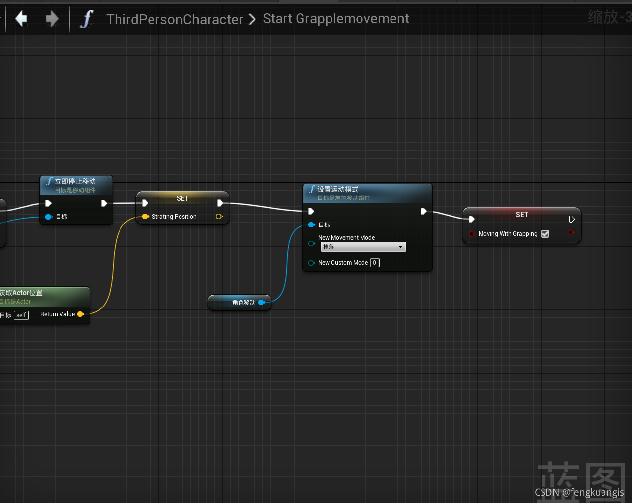
Task: Click red Moving With Grapping input pin
Action: [472, 234]
